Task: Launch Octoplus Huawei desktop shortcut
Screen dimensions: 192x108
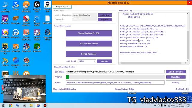Action: coord(37,35)
